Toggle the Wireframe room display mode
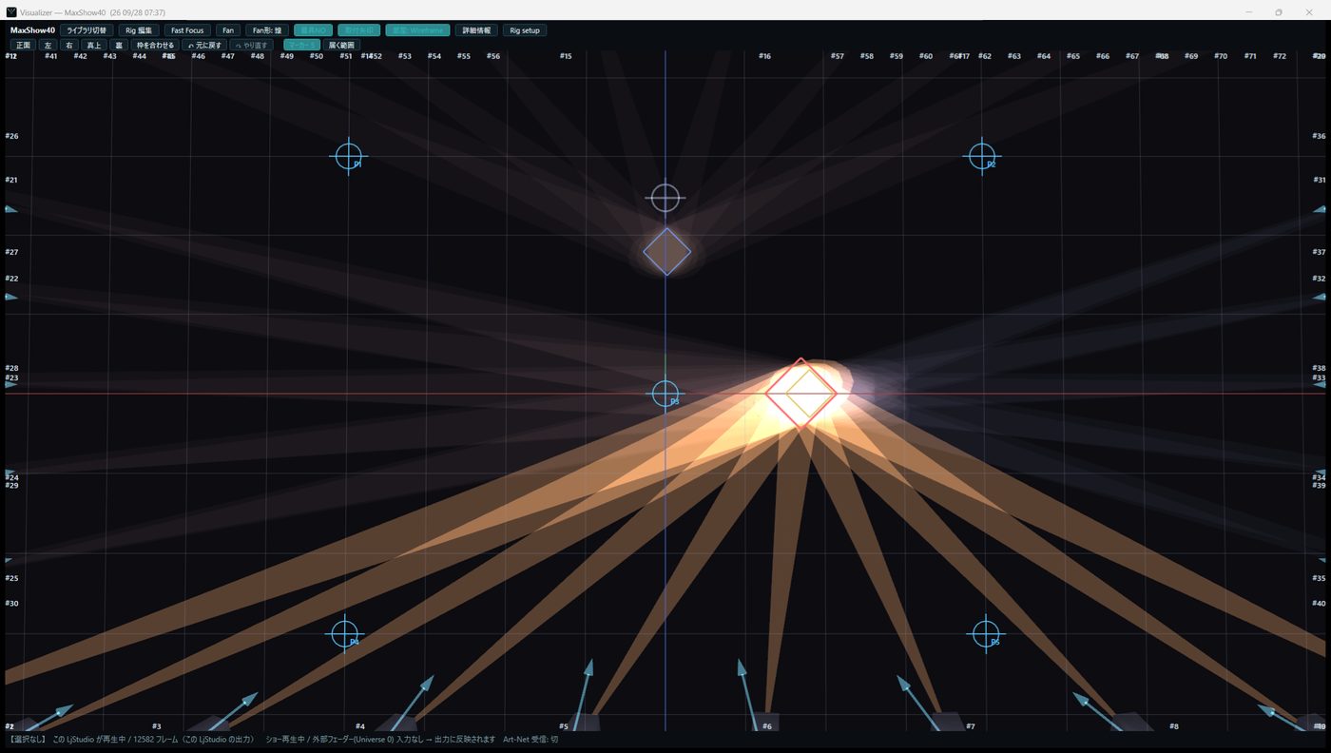This screenshot has width=1331, height=753. [x=418, y=30]
